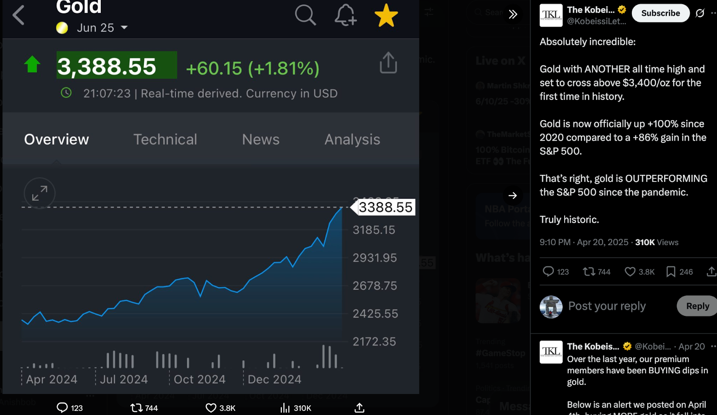The width and height of the screenshot is (717, 415).
Task: Click the Grok explain icon beside Subscribe
Action: 700,13
